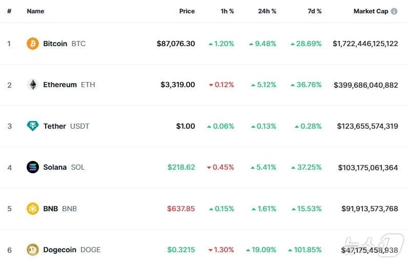Click the Bitcoin logo icon
This screenshot has width=409, height=263.
click(33, 44)
